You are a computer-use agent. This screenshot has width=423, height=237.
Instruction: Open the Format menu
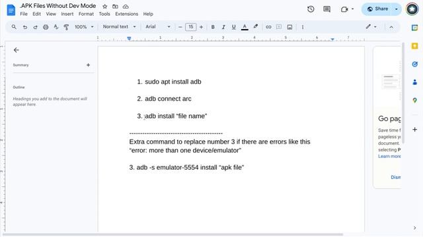[x=86, y=14]
